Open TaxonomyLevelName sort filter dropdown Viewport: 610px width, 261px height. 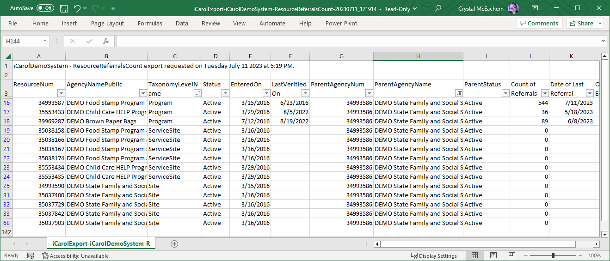197,93
